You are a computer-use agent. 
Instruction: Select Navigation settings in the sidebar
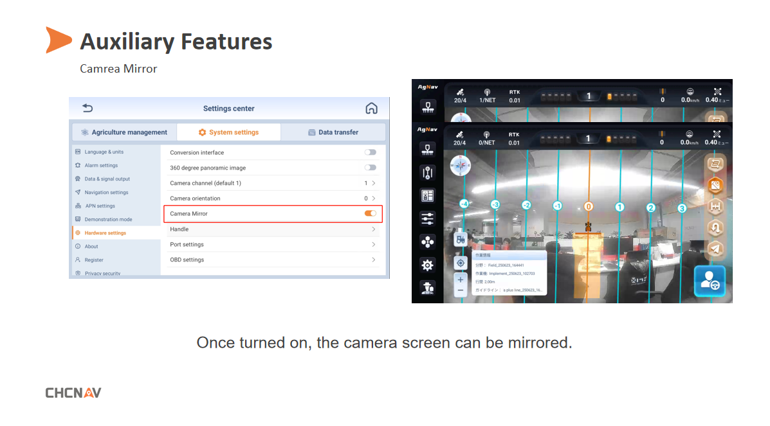tap(107, 192)
